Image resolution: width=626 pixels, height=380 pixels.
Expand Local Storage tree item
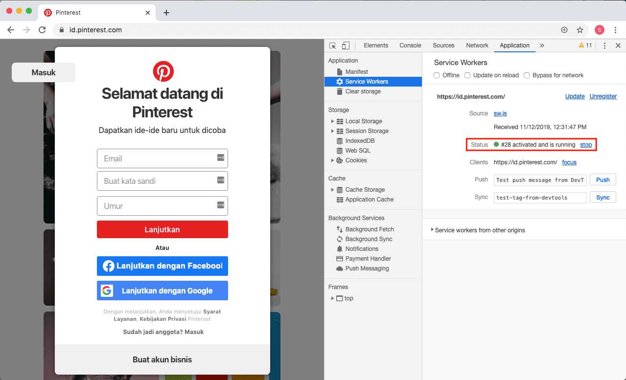pyautogui.click(x=333, y=121)
